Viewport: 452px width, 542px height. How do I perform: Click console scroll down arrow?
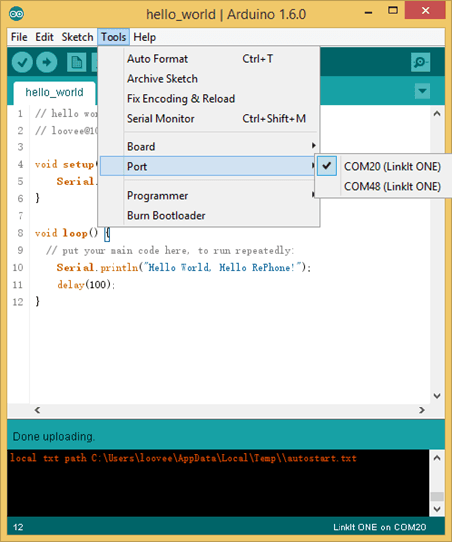(437, 509)
